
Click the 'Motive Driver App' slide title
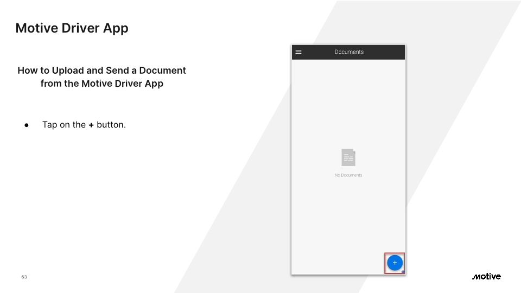point(72,28)
